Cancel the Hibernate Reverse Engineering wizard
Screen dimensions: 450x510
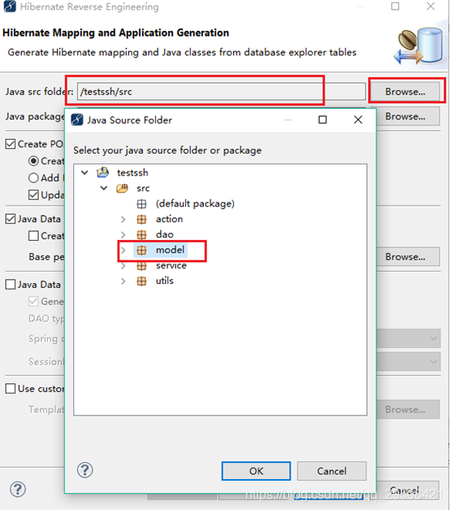(408, 490)
